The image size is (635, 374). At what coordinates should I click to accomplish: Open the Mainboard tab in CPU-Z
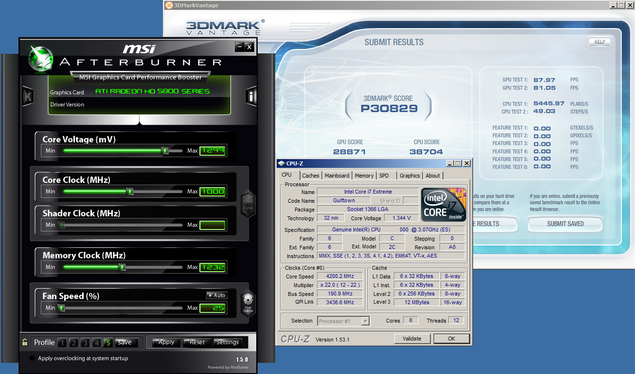[x=337, y=176]
